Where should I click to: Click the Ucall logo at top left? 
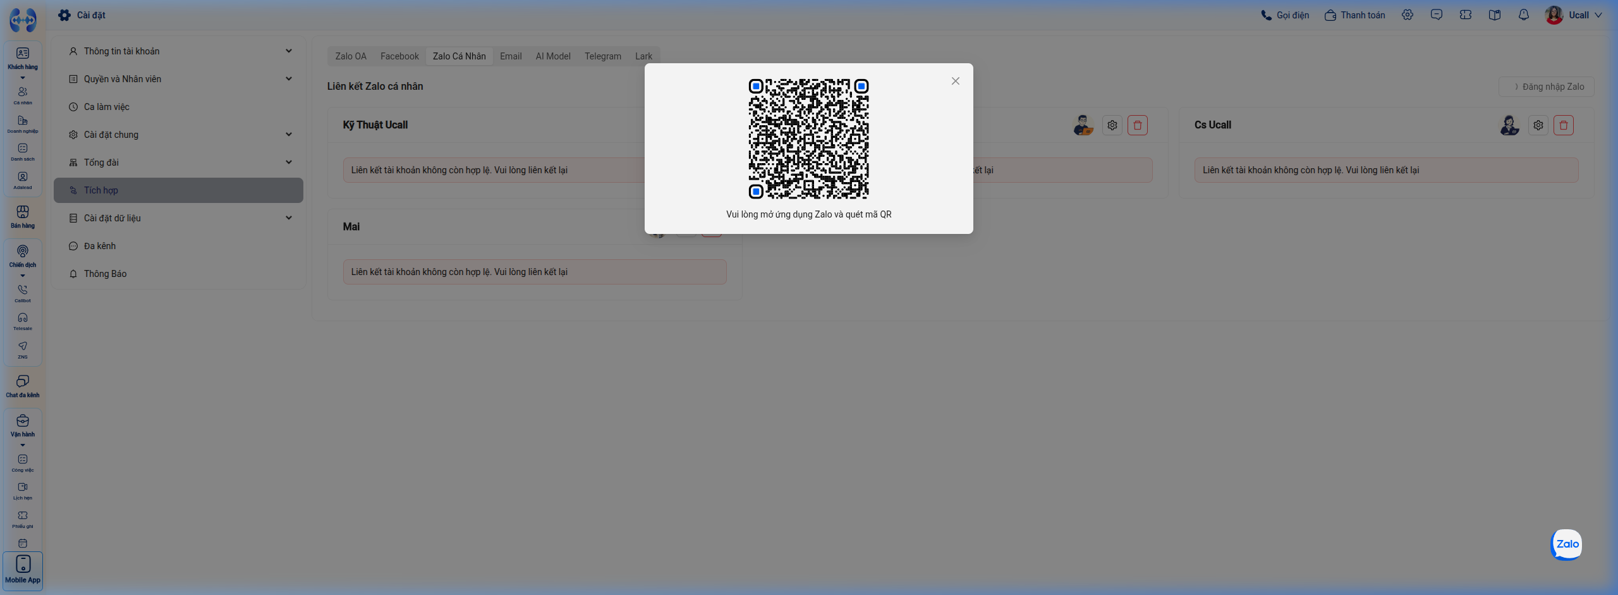(x=23, y=20)
